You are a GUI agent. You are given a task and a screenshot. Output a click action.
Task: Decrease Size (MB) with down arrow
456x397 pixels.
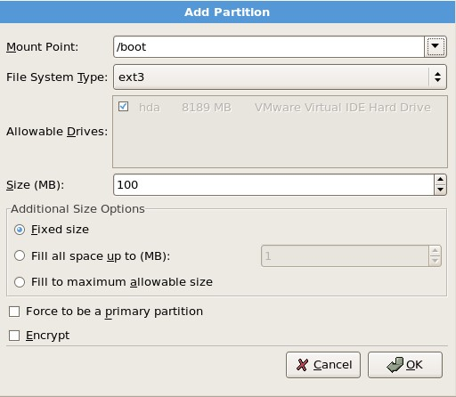coord(440,190)
